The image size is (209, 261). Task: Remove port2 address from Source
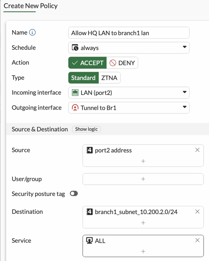click(x=197, y=150)
